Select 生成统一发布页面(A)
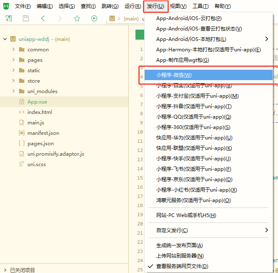Image resolution: width=278 pixels, height=273 pixels. pyautogui.click(x=208, y=245)
